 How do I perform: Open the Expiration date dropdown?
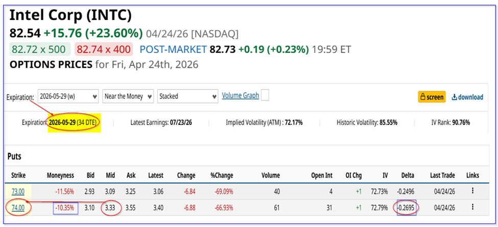click(68, 96)
